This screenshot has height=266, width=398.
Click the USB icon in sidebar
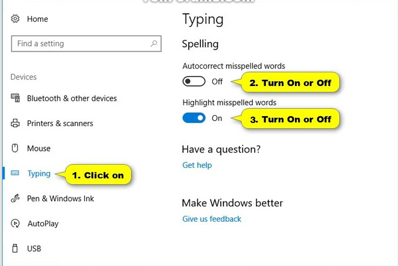[x=15, y=249]
